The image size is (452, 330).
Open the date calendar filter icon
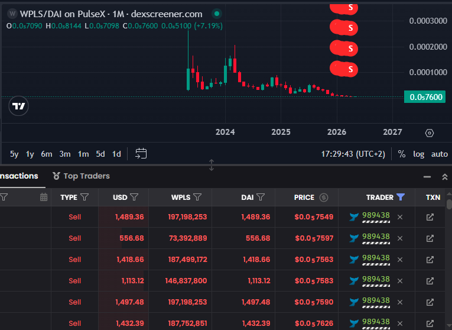pos(44,197)
